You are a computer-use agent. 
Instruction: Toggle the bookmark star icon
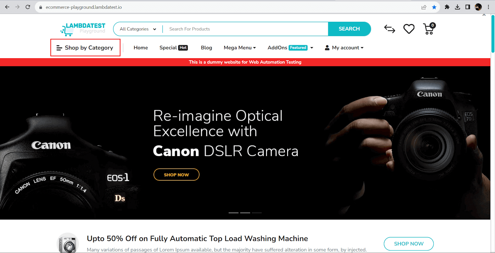point(434,7)
